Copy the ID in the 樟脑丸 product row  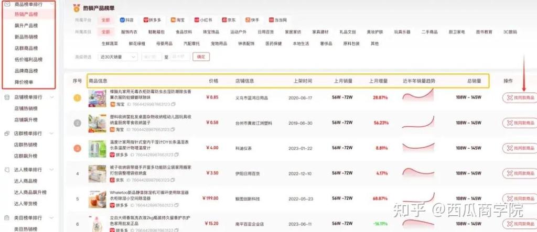[173, 104]
